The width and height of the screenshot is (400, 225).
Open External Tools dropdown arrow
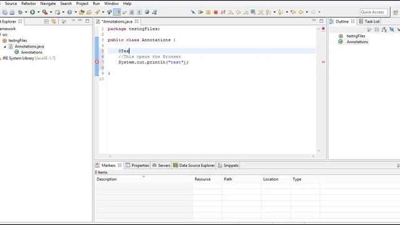(51, 12)
